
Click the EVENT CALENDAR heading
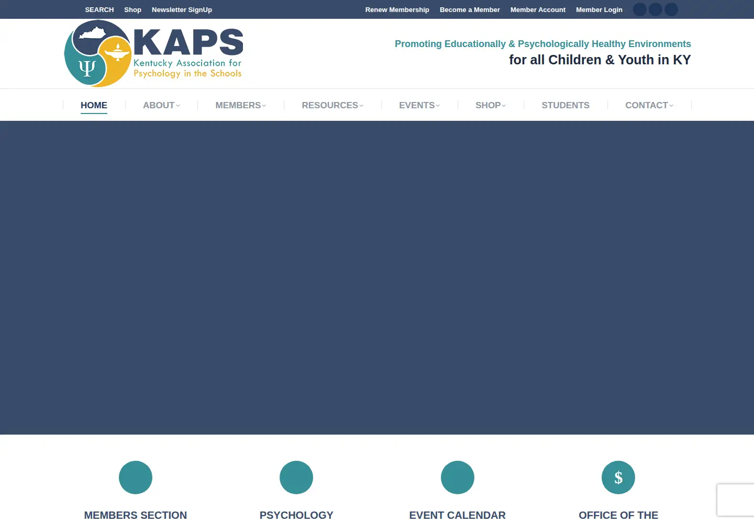click(x=458, y=515)
